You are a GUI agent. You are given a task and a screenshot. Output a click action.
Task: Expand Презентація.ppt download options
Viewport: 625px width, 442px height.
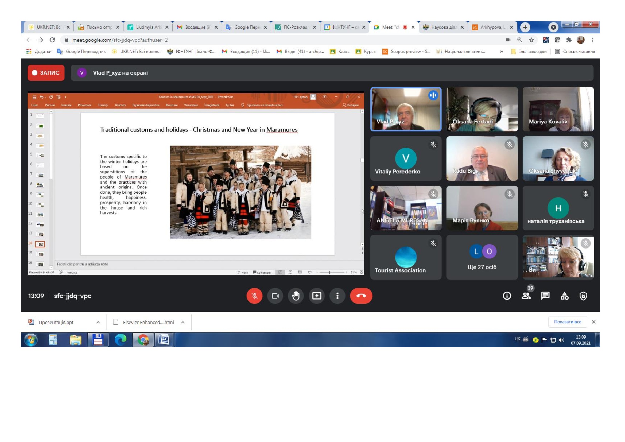click(98, 322)
